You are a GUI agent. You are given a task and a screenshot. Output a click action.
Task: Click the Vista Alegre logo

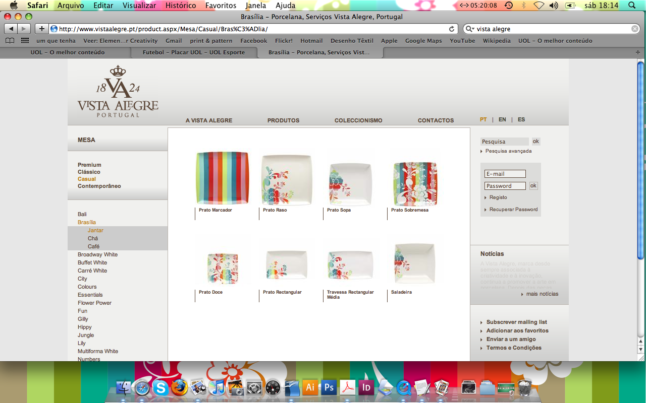(x=118, y=91)
